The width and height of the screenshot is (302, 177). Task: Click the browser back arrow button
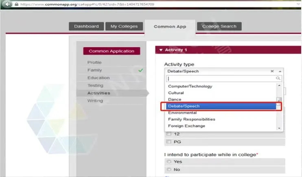7,4
